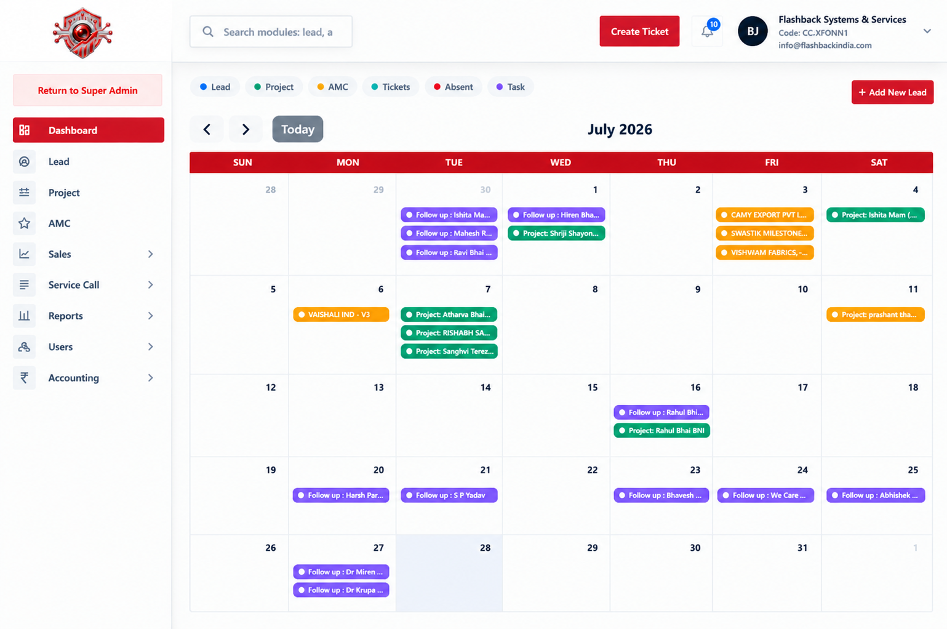Click the AMC star icon
The image size is (947, 629).
click(x=24, y=223)
